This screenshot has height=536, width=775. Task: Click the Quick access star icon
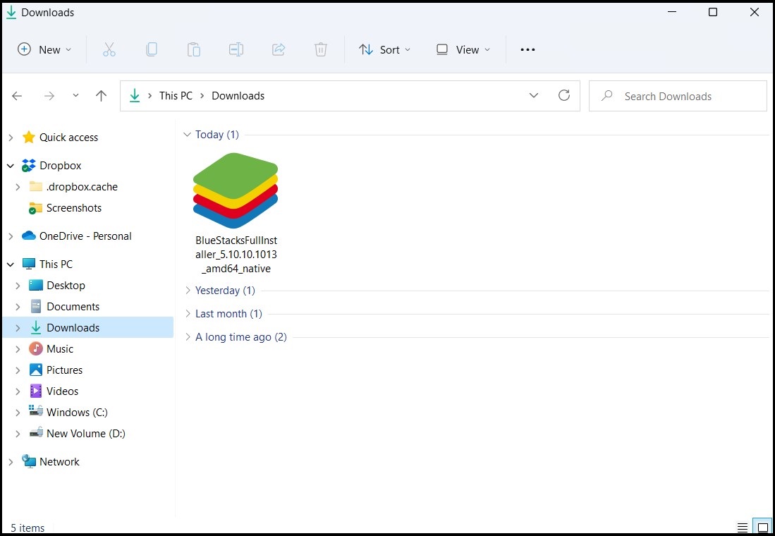click(29, 138)
